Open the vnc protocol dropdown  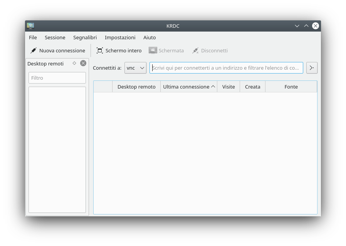pos(136,68)
